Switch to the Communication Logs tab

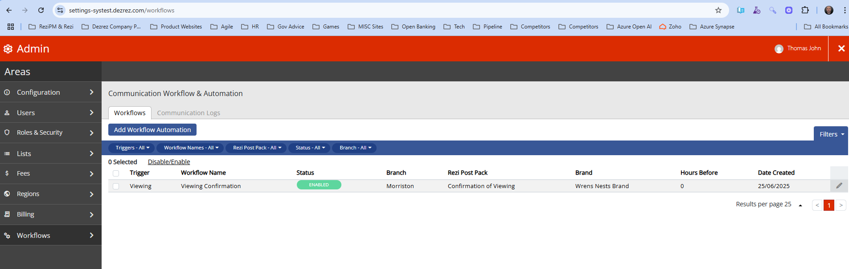(x=189, y=113)
